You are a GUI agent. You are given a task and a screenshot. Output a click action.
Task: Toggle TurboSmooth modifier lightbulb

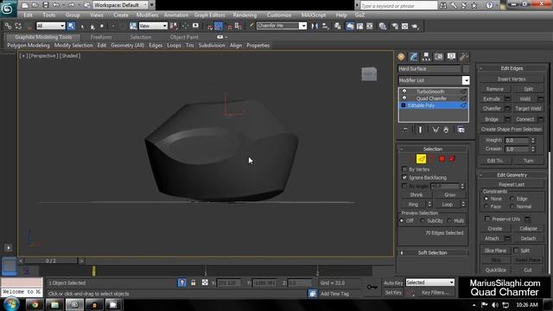click(404, 92)
